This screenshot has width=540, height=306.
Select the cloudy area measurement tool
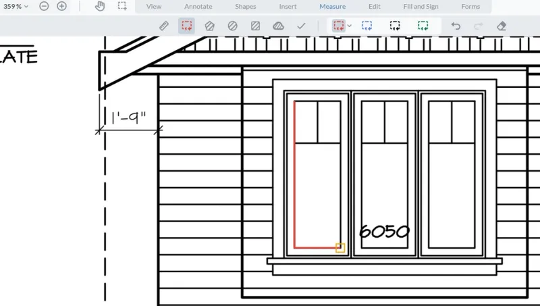278,26
